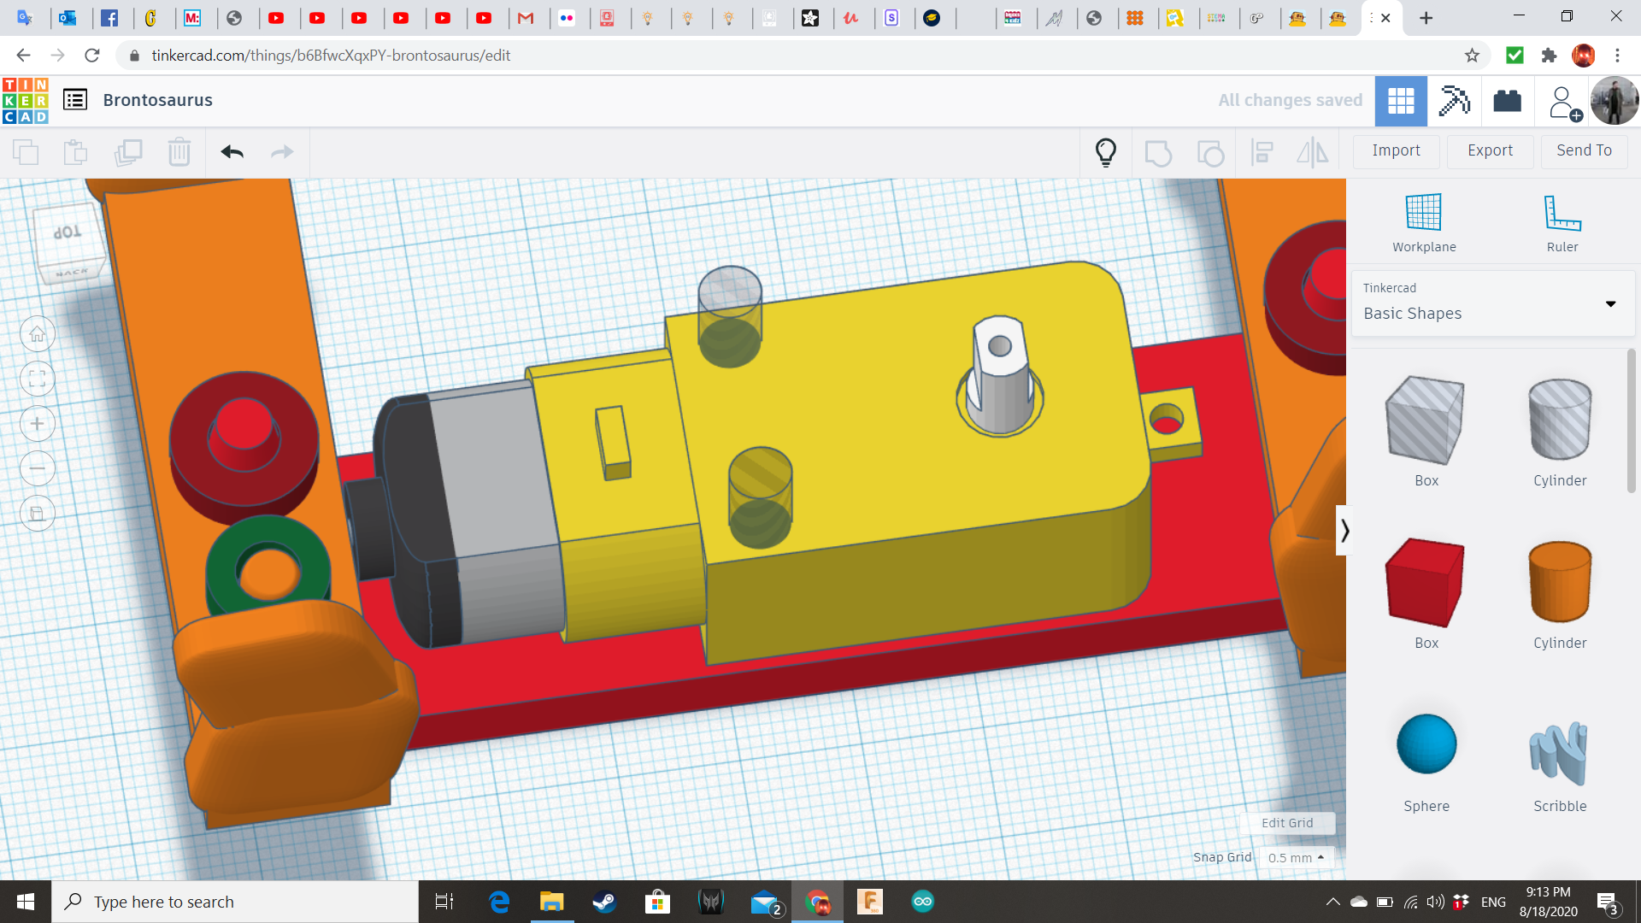
Task: Toggle orthographic perspective view button
Action: click(x=38, y=514)
